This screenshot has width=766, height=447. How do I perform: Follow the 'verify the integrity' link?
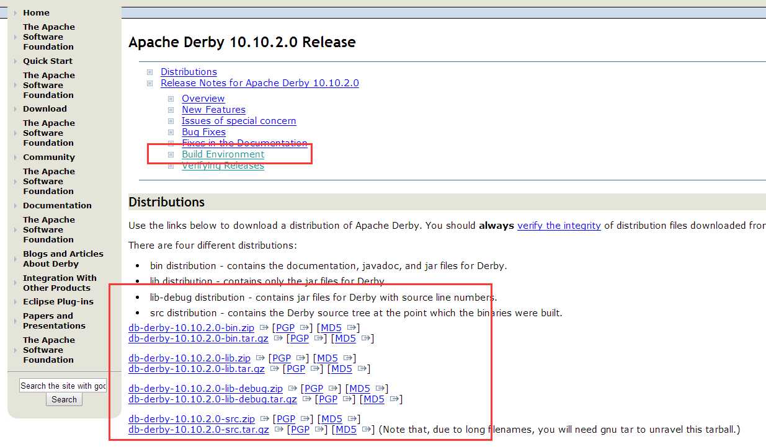(559, 226)
